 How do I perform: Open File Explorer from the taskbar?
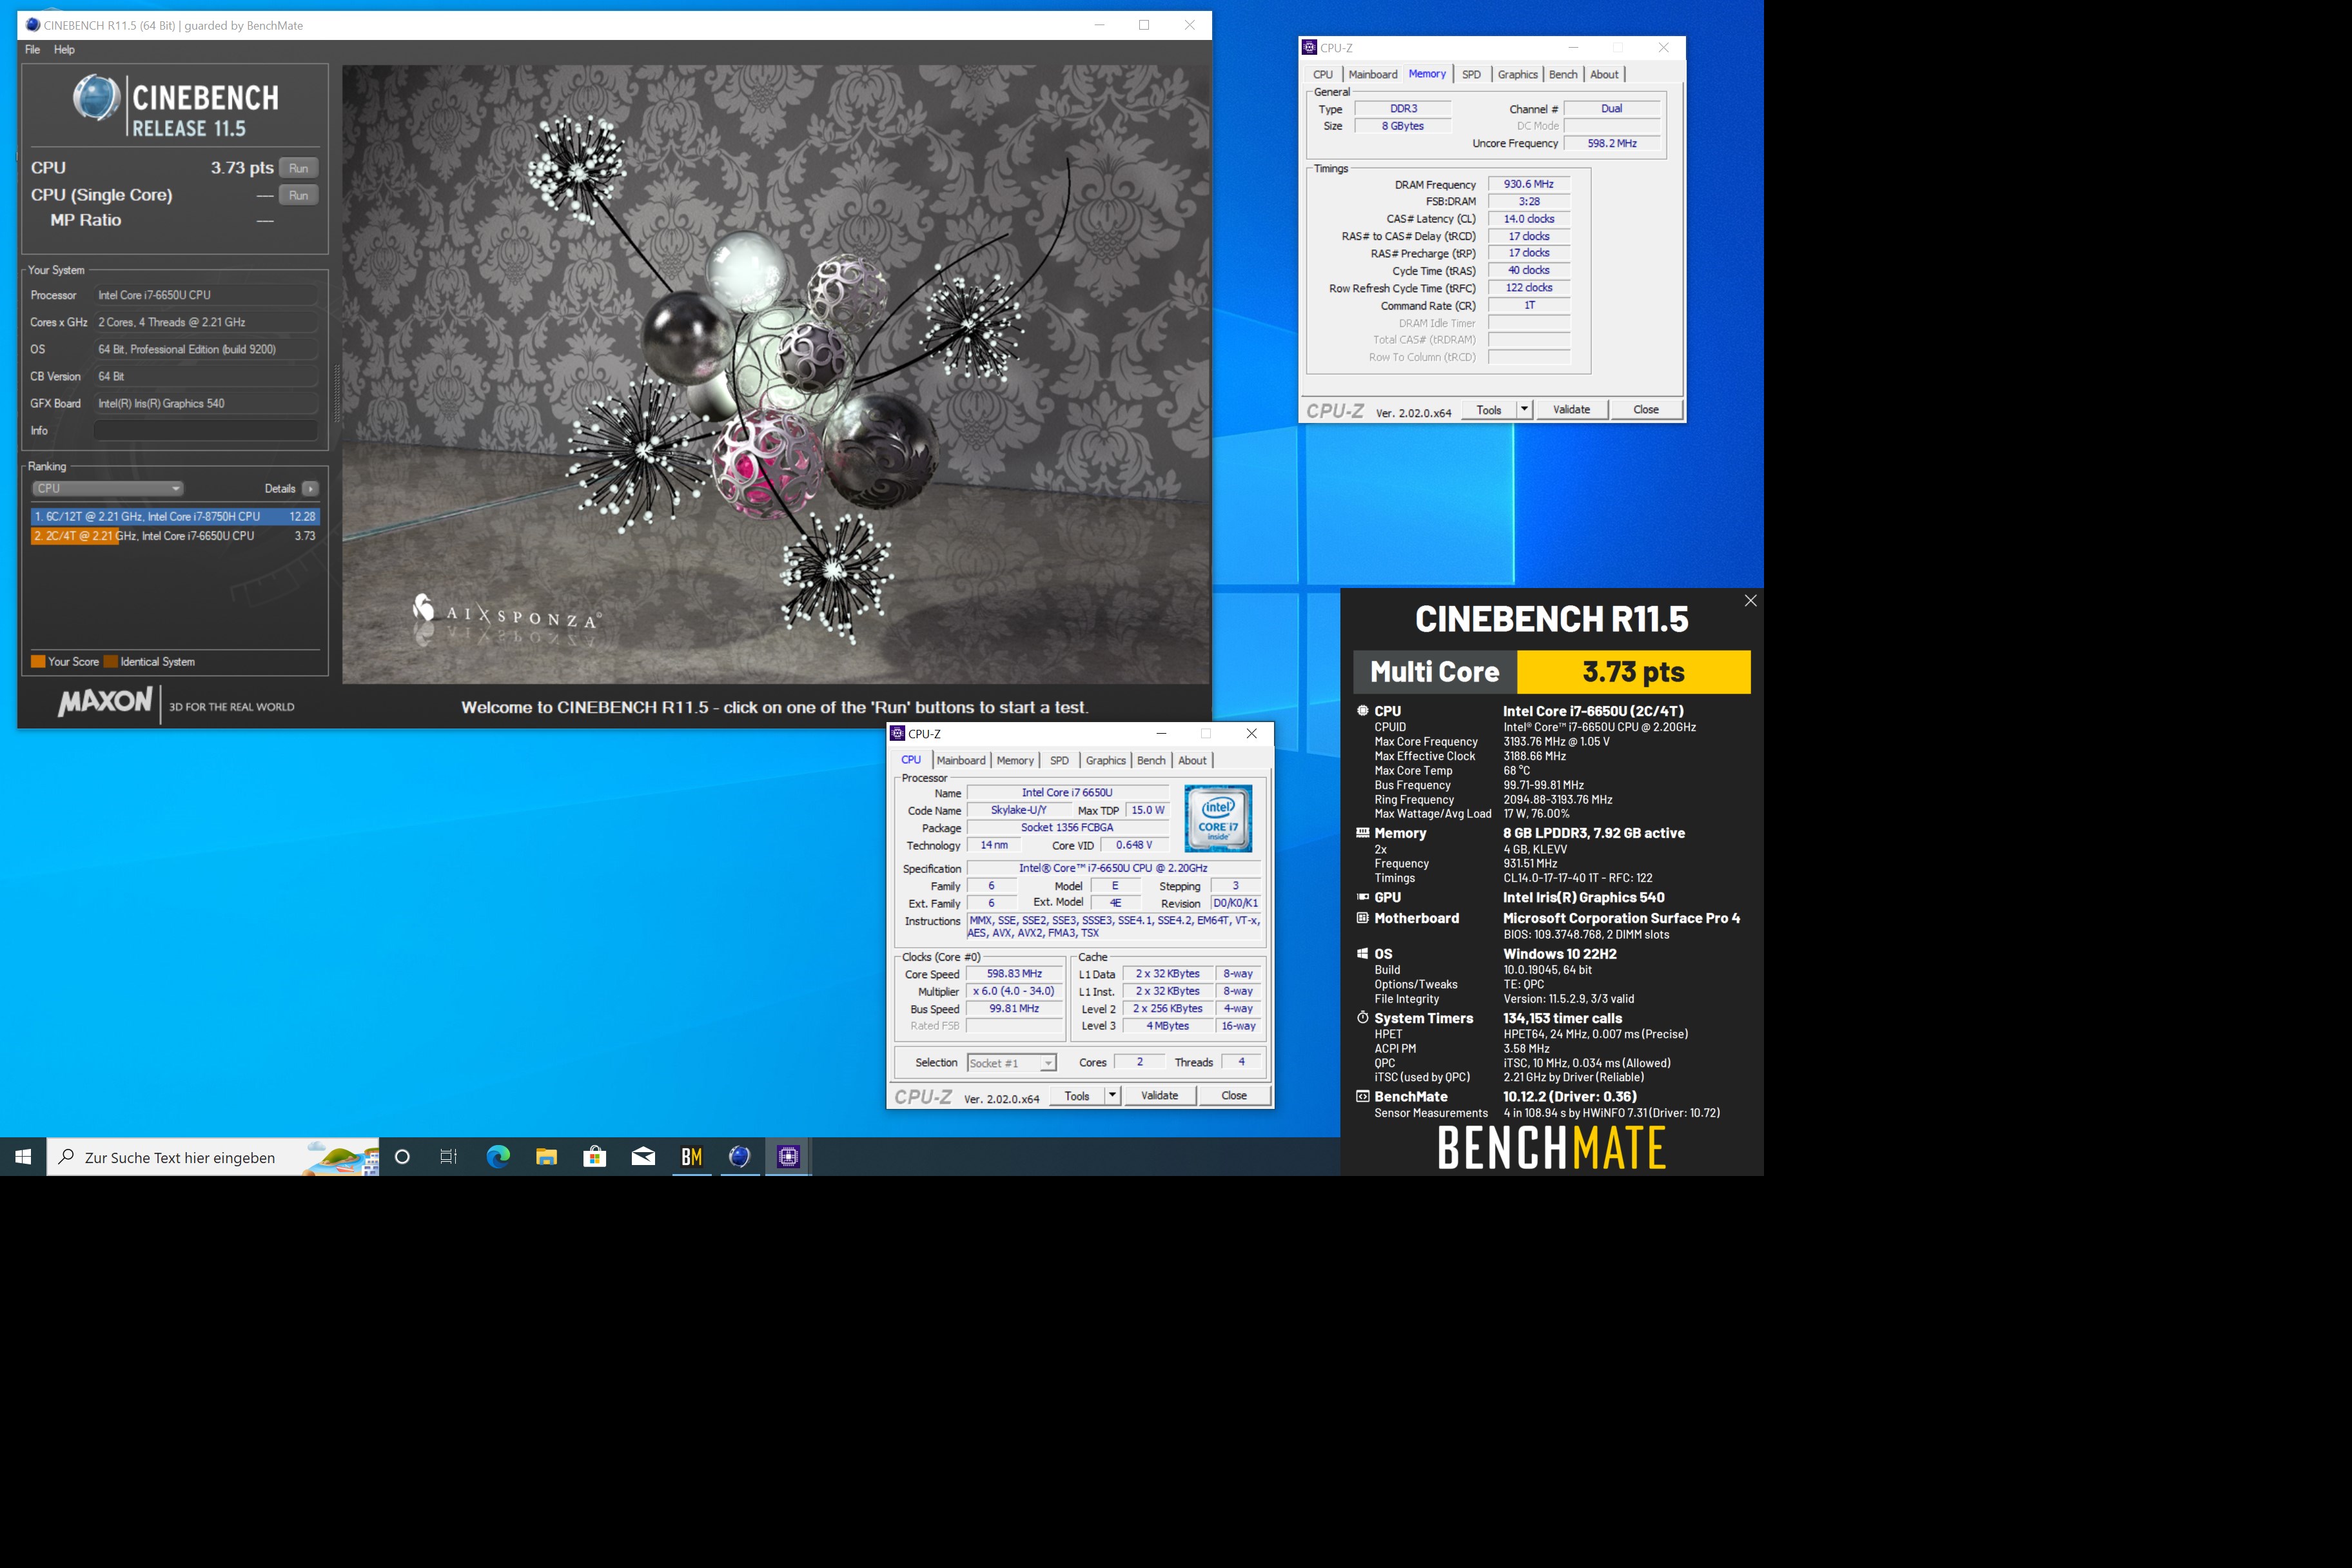click(546, 1156)
